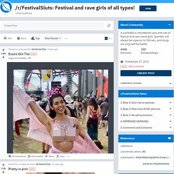Expand Rule 3: No self promotion
This screenshot has height=174, width=174.
[x=146, y=115]
